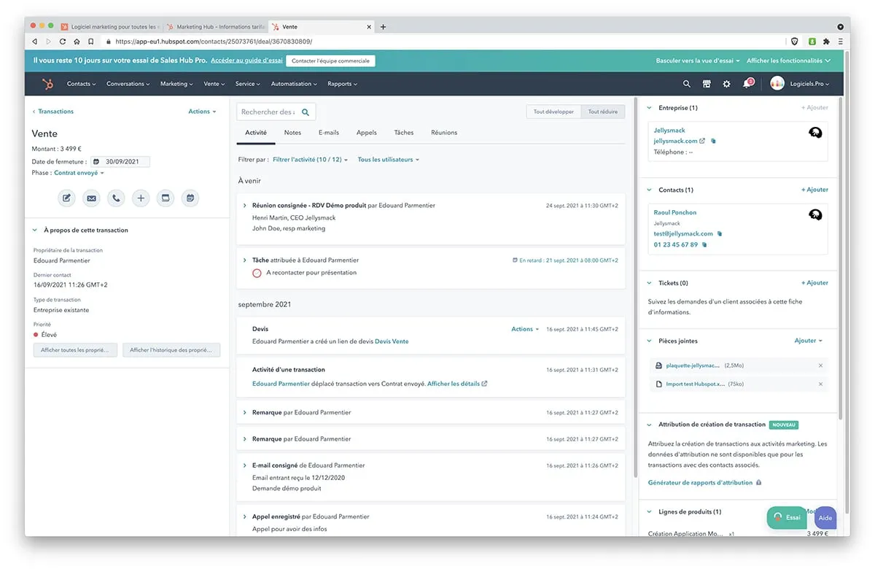The height and width of the screenshot is (569, 875).
Task: Switch to the Notes tab
Action: pyautogui.click(x=292, y=133)
